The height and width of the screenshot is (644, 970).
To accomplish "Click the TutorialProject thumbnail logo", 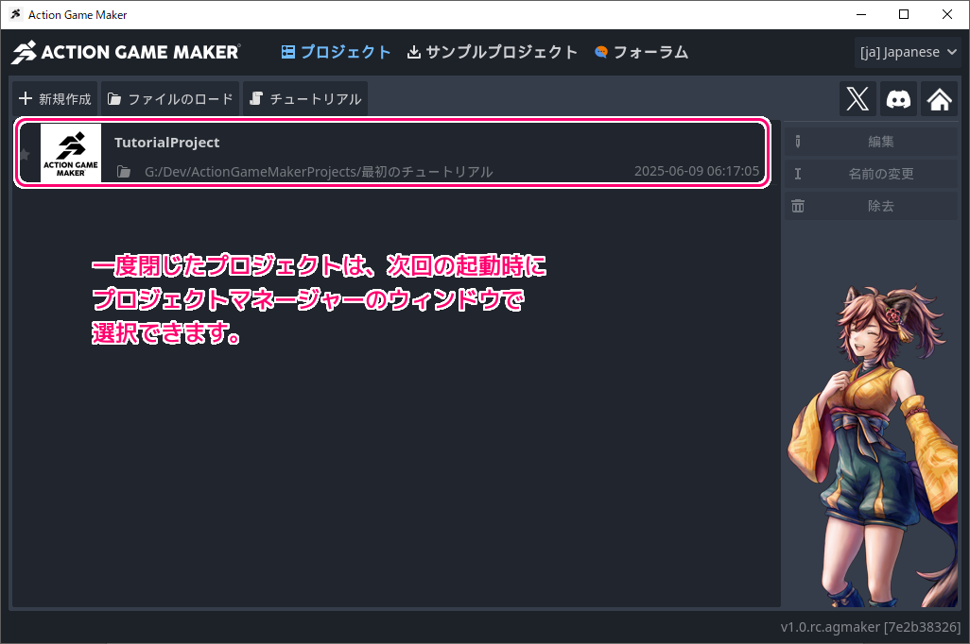I will 71,153.
